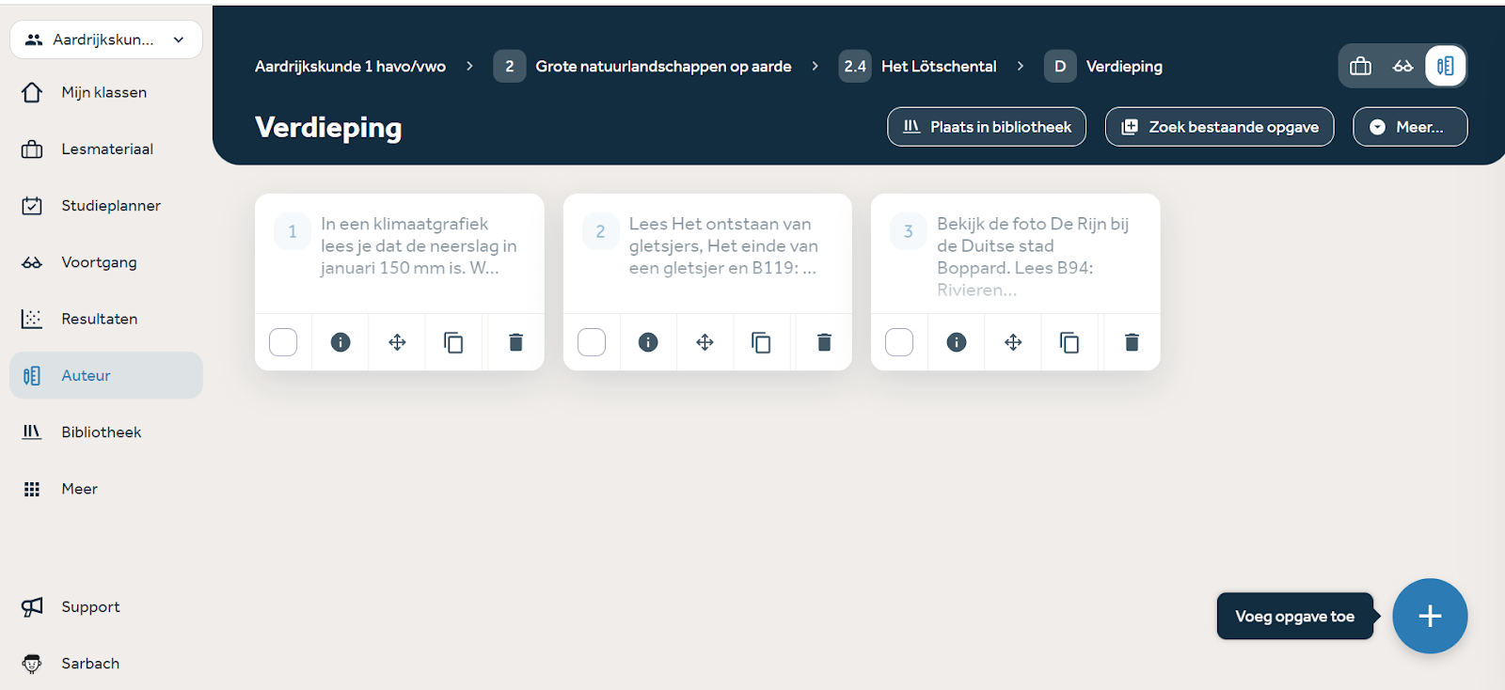
Task: Select checkbox on opgave 3 card
Action: click(899, 342)
